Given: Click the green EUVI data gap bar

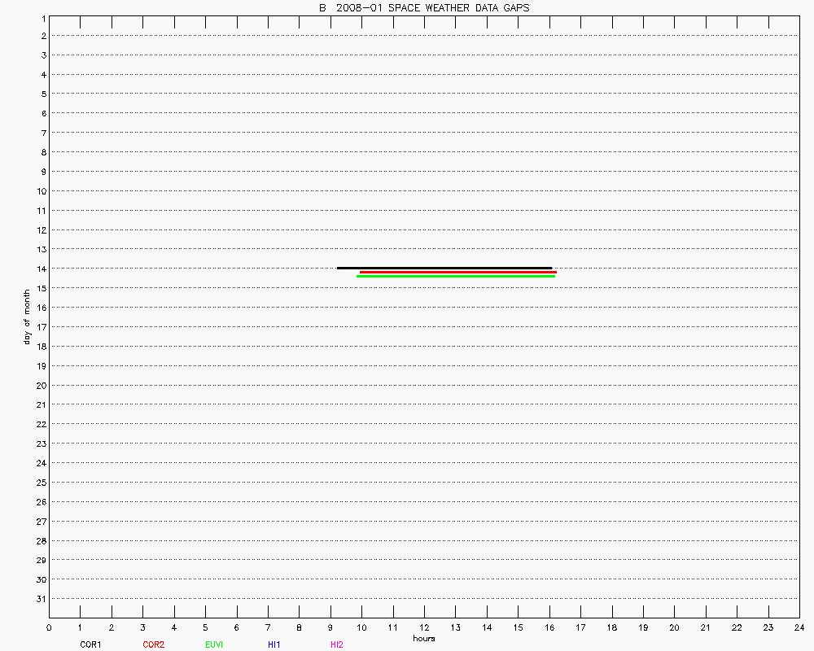Looking at the screenshot, I should coord(456,277).
